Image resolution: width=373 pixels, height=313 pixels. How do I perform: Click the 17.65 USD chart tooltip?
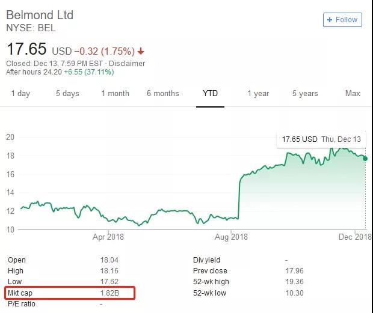[321, 139]
